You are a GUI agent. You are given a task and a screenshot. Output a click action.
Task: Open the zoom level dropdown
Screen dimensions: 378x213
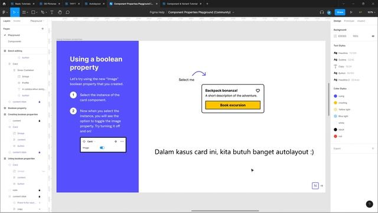[x=371, y=12]
